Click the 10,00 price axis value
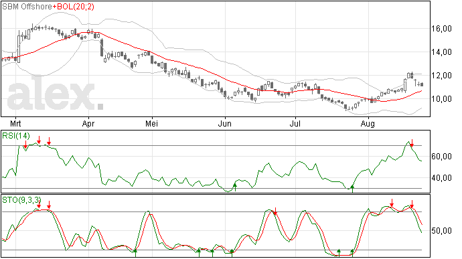The height and width of the screenshot is (259, 462). [x=441, y=98]
